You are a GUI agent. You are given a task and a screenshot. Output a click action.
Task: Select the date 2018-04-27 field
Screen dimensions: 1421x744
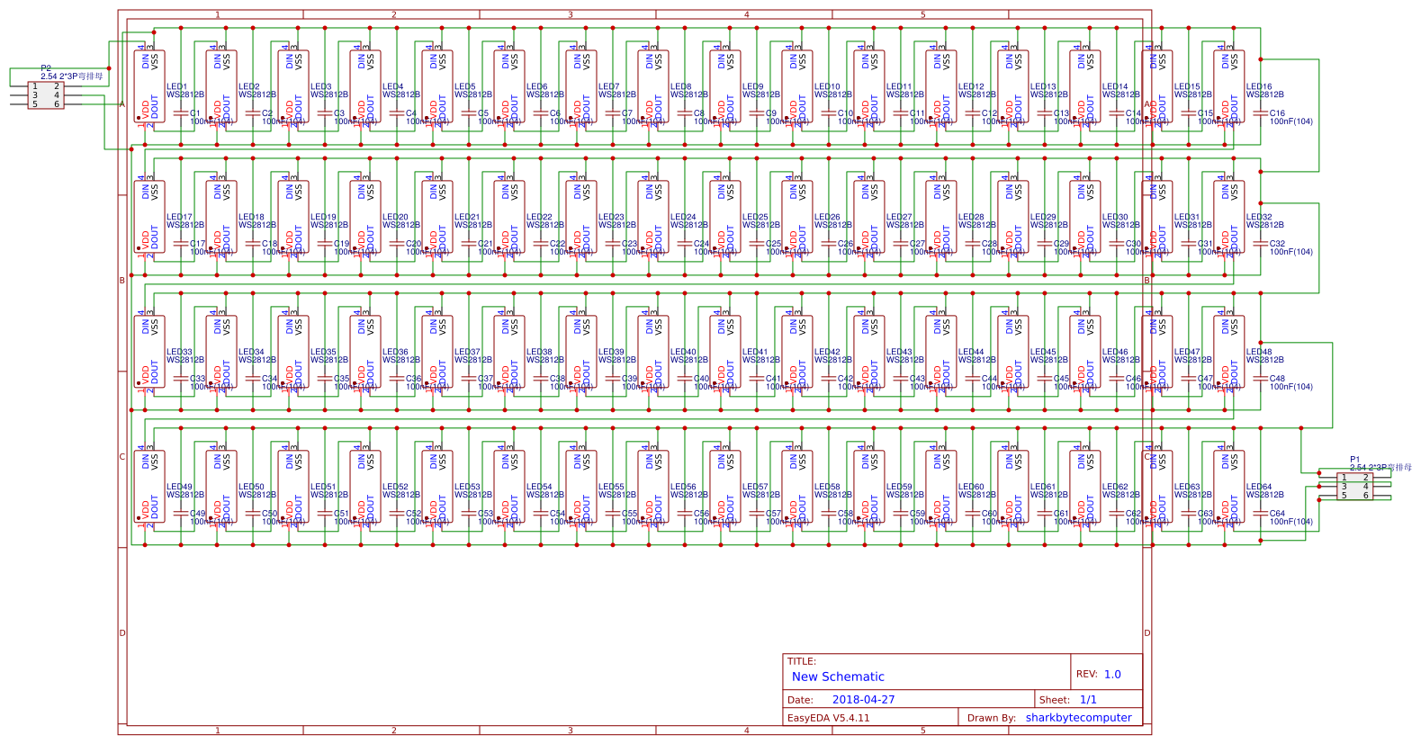[x=863, y=699]
